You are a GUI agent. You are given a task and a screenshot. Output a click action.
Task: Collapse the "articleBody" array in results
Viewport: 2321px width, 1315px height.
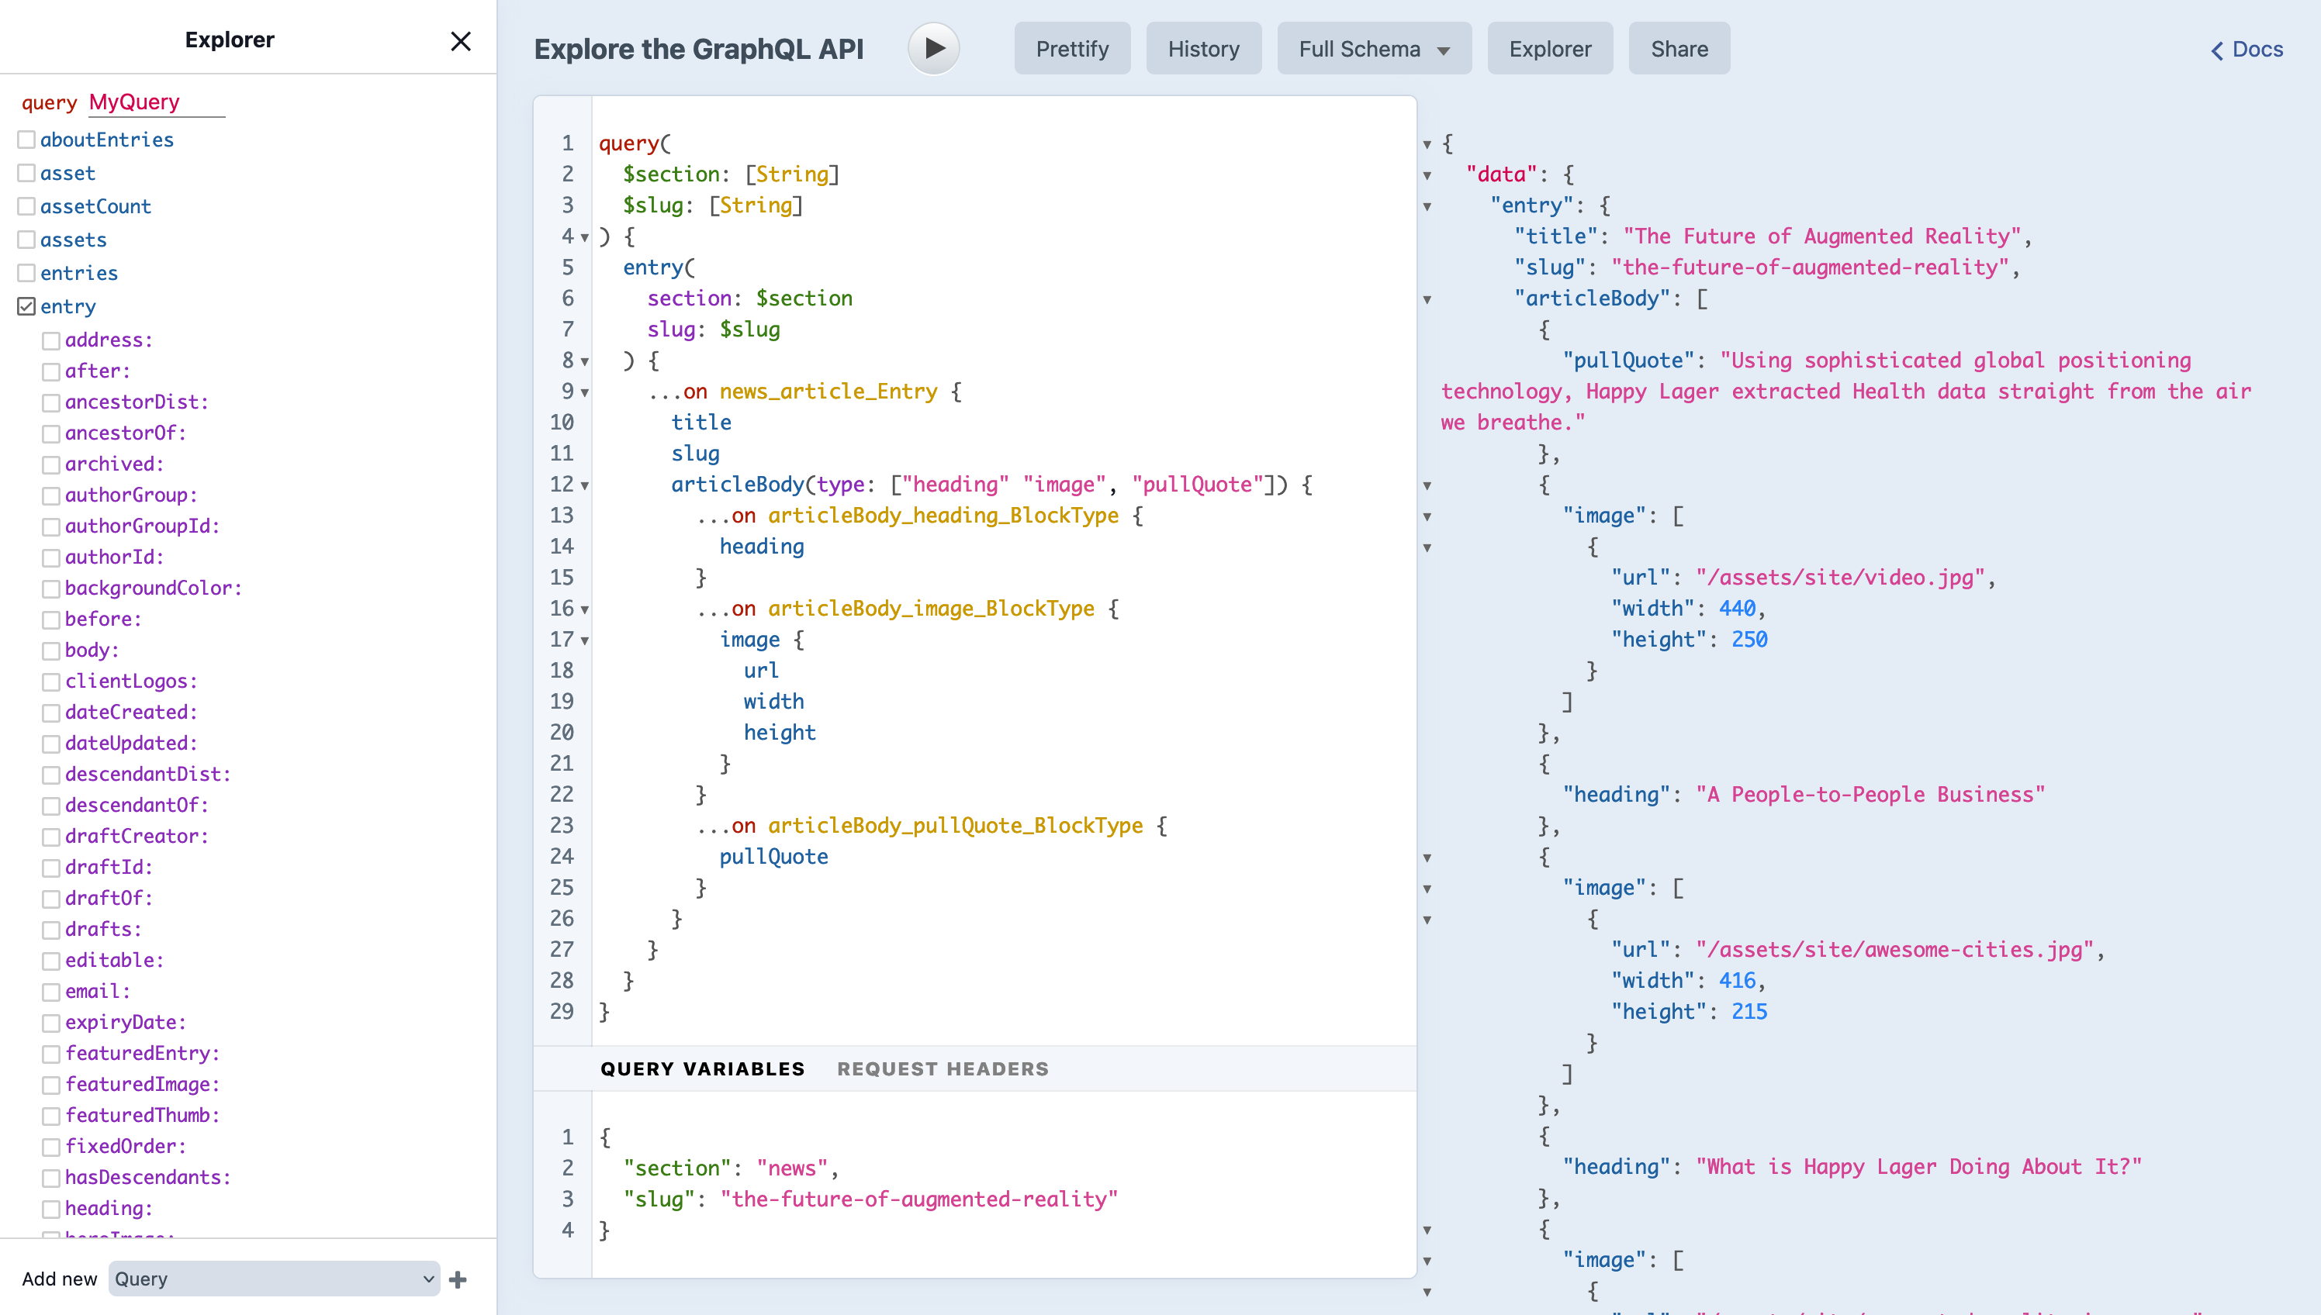(x=1427, y=300)
